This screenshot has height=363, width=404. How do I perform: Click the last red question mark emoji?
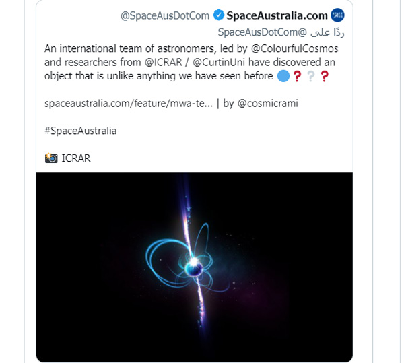pos(324,77)
